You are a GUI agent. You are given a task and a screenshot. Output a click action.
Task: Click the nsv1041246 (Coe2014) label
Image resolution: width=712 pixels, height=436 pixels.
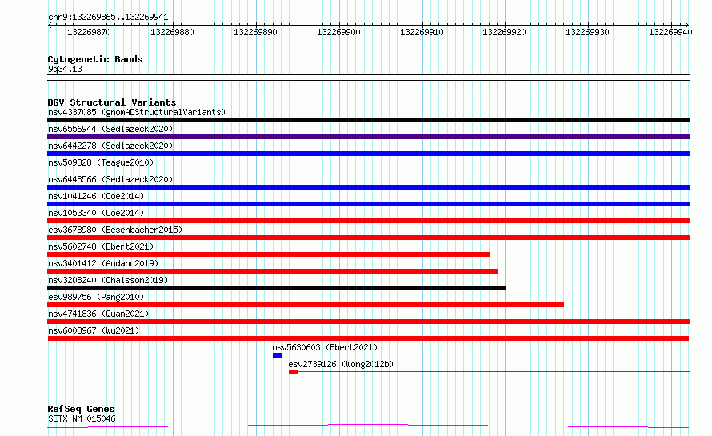96,196
